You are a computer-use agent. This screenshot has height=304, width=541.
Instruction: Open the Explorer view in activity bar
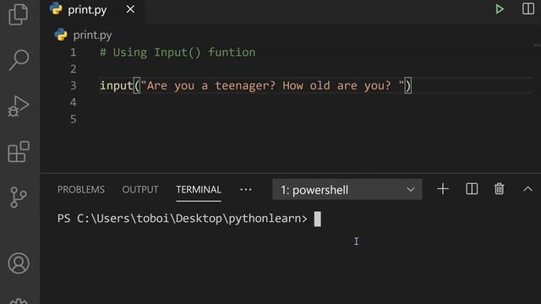[x=18, y=14]
